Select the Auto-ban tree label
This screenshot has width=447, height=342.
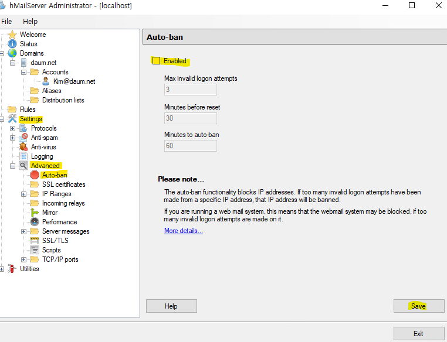click(55, 175)
